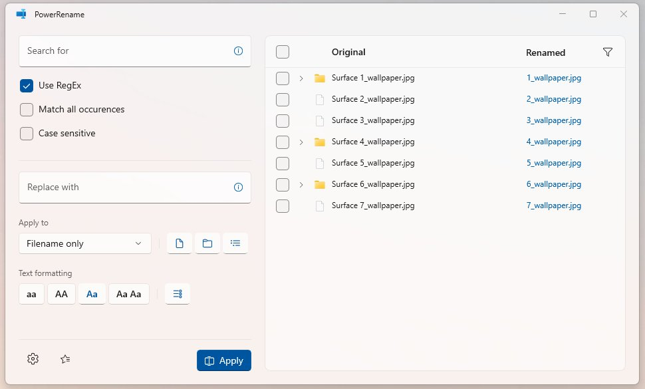Toggle the include folders icon button

207,244
